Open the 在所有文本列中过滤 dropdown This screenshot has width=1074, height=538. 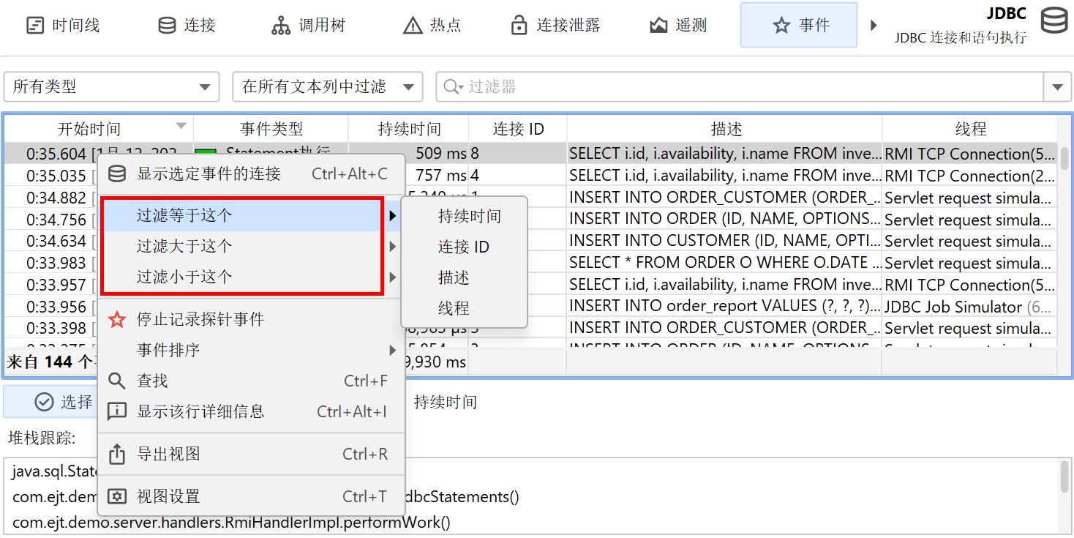click(x=327, y=87)
